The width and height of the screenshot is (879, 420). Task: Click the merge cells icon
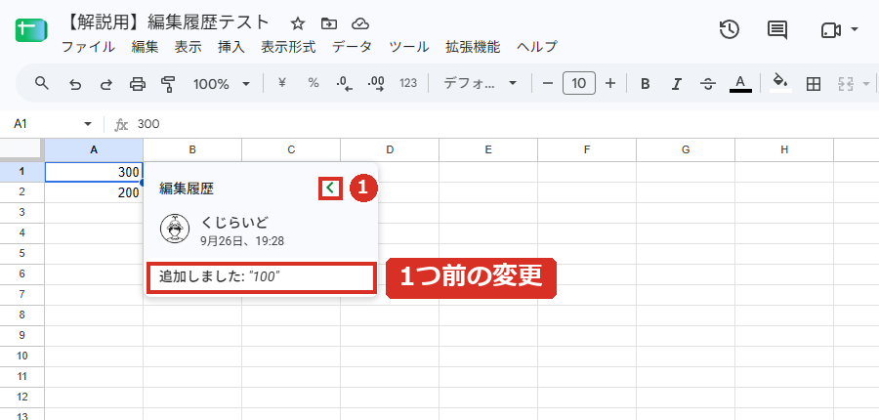pos(846,84)
